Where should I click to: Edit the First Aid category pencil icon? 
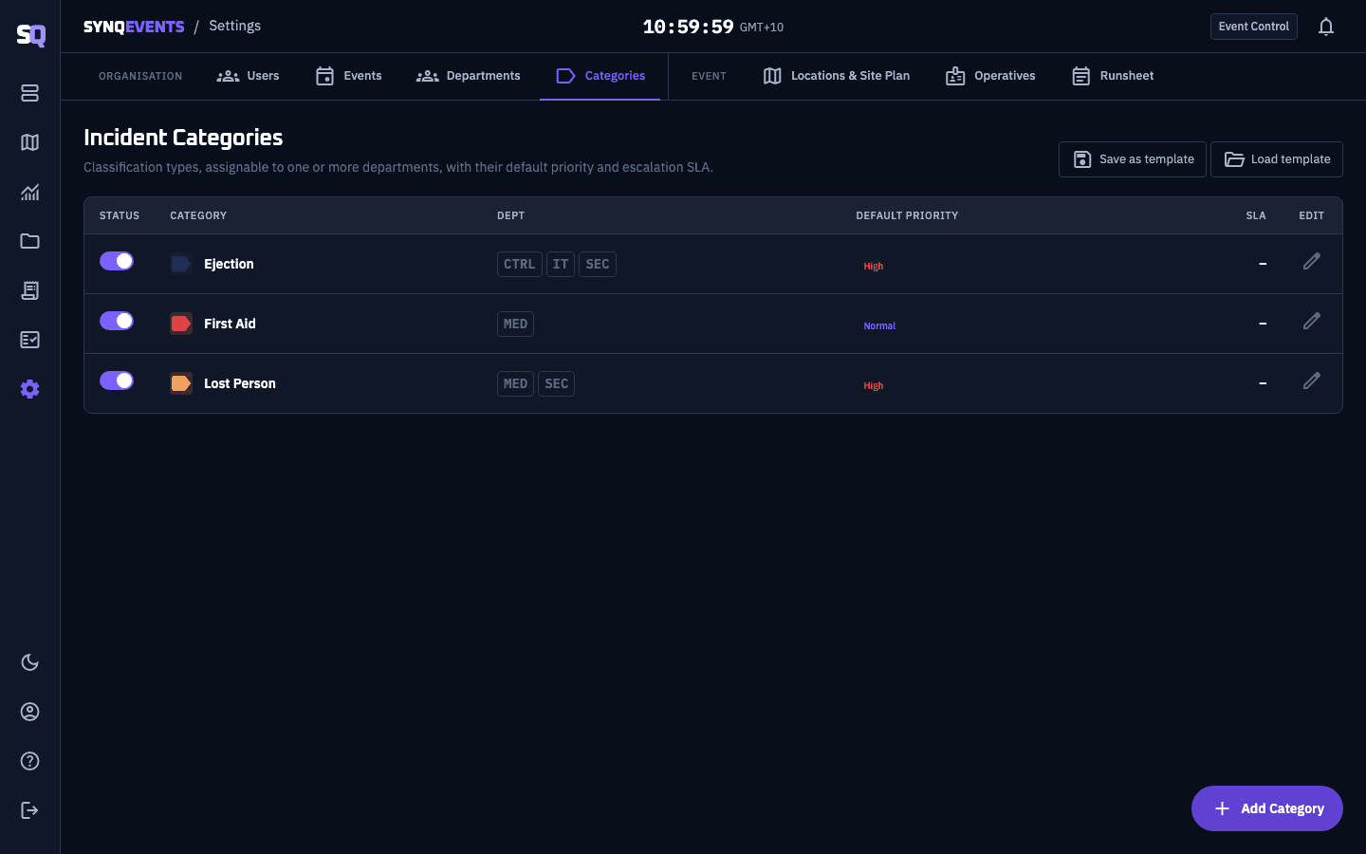click(1312, 321)
